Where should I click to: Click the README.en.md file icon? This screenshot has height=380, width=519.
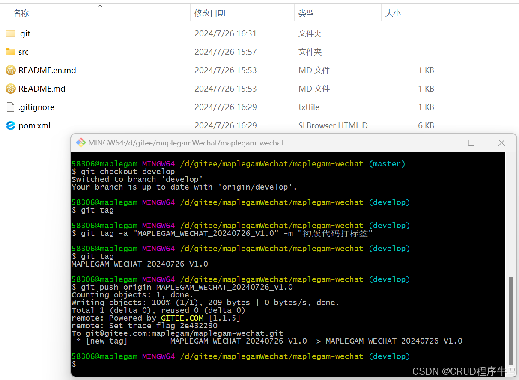pyautogui.click(x=11, y=70)
